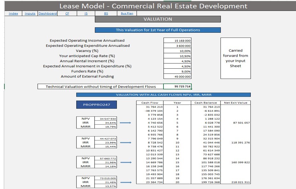Select the Funders Rate (%) cell
Screen dimensions: 296x189
tap(177, 71)
